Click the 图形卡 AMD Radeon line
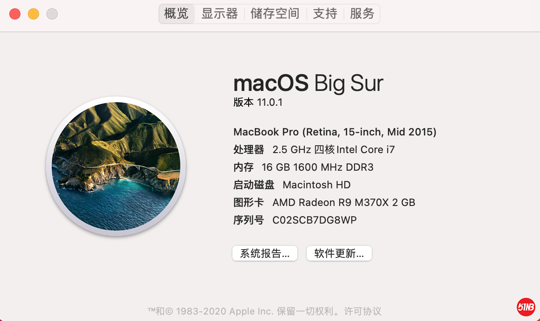Viewport: 540px width, 321px height. [x=324, y=202]
